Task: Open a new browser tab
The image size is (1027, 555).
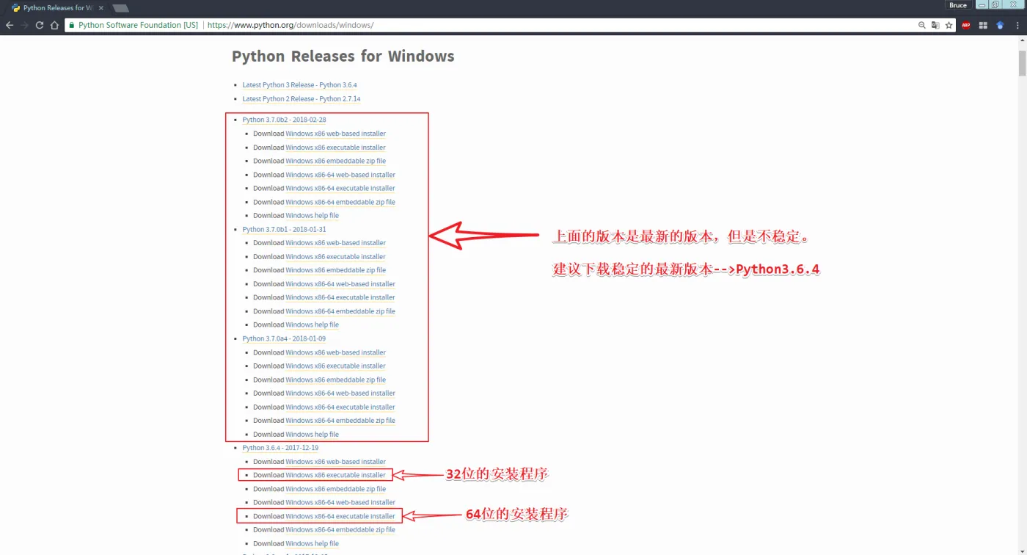Action: click(x=121, y=8)
